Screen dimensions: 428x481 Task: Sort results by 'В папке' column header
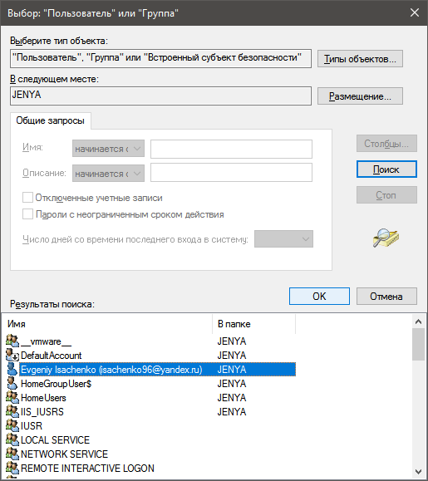click(x=253, y=324)
